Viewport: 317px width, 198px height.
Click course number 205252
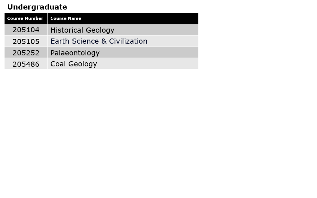coord(26,53)
